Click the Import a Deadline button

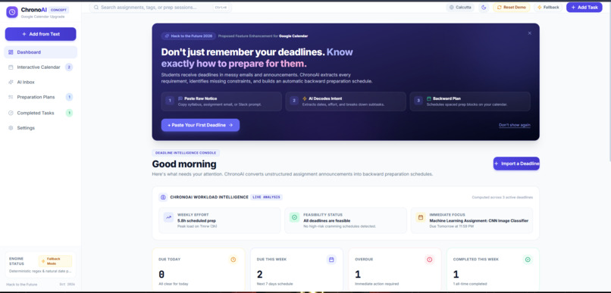coord(516,164)
